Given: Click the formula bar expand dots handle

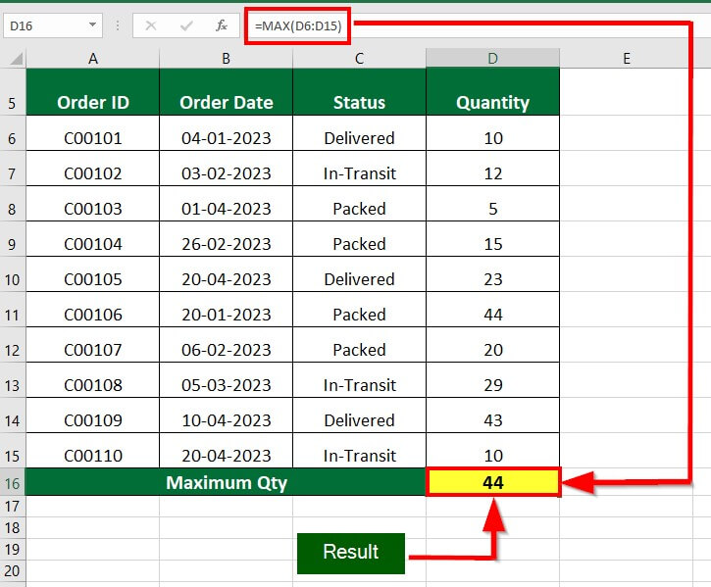Looking at the screenshot, I should tap(118, 25).
